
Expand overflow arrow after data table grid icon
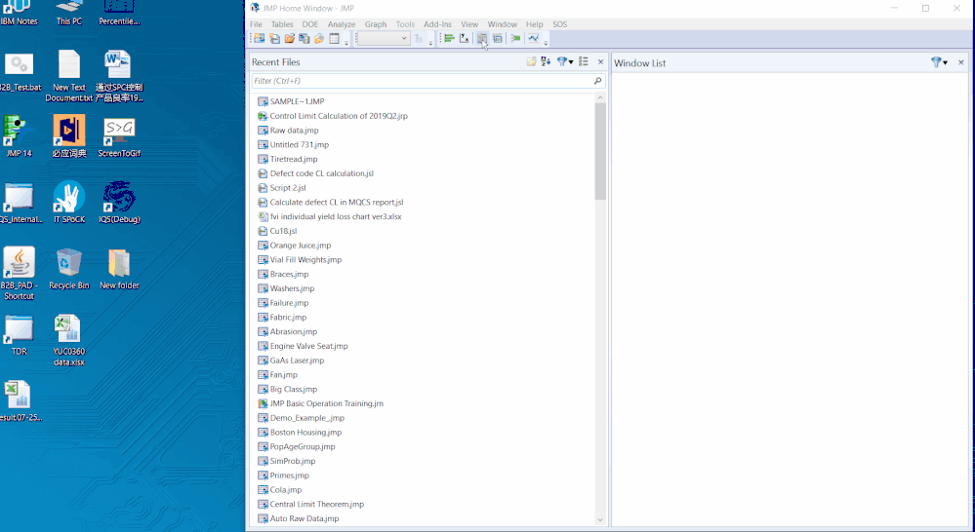346,42
